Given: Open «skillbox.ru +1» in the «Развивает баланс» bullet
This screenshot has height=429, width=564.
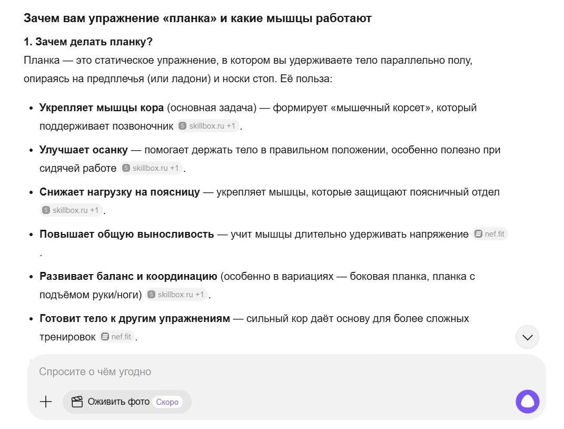Looking at the screenshot, I should click(177, 295).
